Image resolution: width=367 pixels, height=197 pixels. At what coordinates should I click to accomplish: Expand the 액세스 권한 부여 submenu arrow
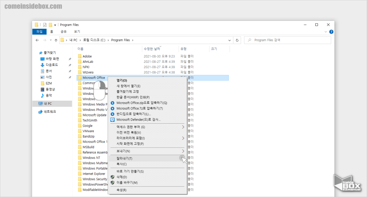click(x=183, y=127)
